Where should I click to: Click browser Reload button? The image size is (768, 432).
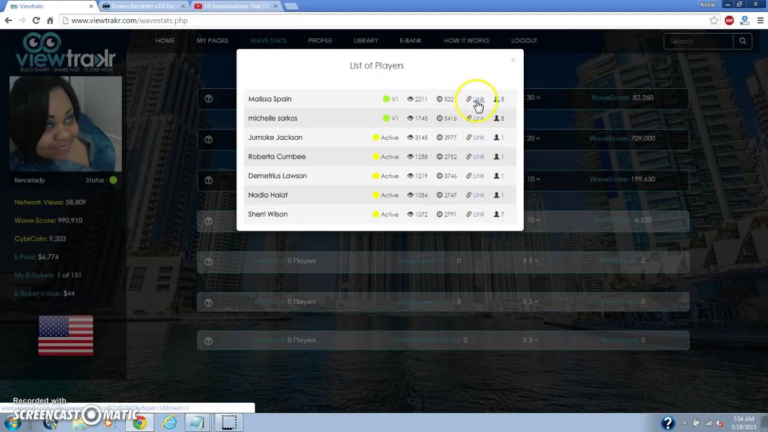pos(36,20)
